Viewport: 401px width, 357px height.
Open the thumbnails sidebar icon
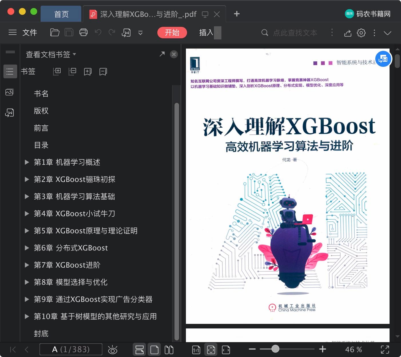click(9, 92)
